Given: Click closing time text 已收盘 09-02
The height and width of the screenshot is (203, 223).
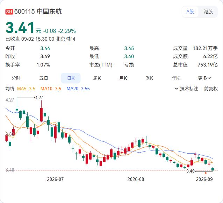Looking at the screenshot, I should [20, 39].
